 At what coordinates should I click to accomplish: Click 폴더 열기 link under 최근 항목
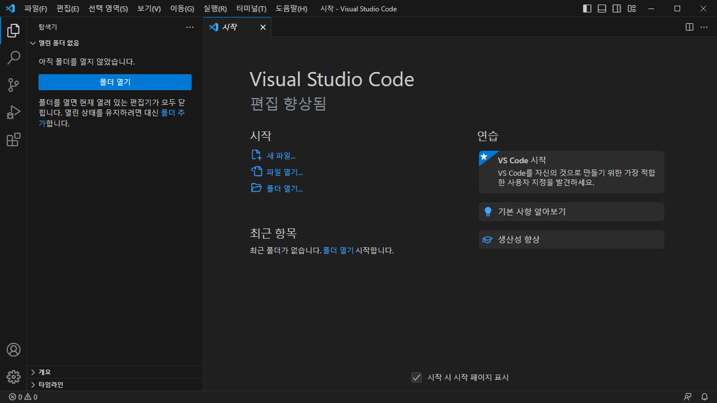point(338,250)
